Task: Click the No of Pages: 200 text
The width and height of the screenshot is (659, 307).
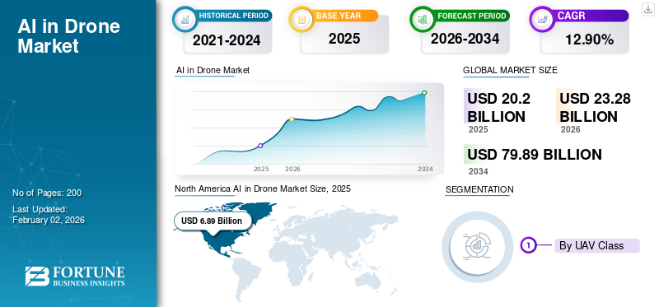Action: pos(47,193)
